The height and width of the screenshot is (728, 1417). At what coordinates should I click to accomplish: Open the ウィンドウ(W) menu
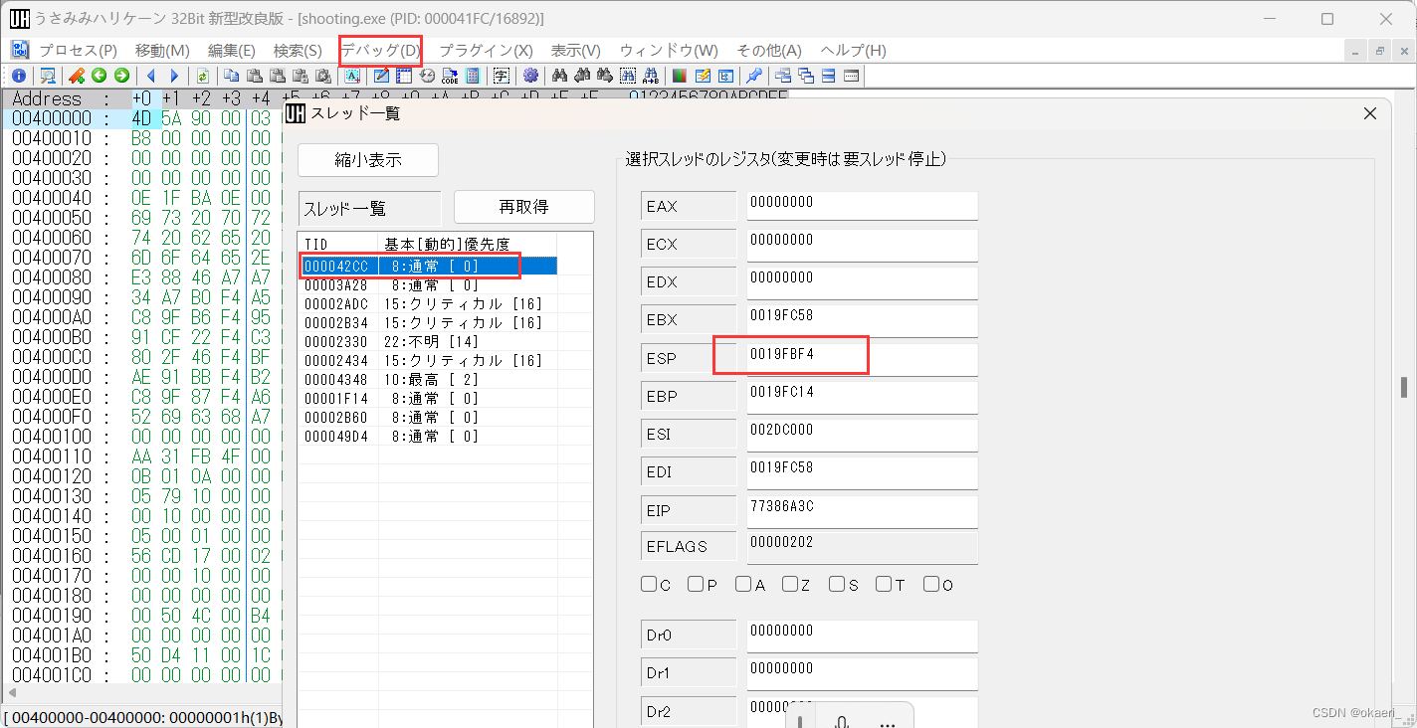click(669, 50)
